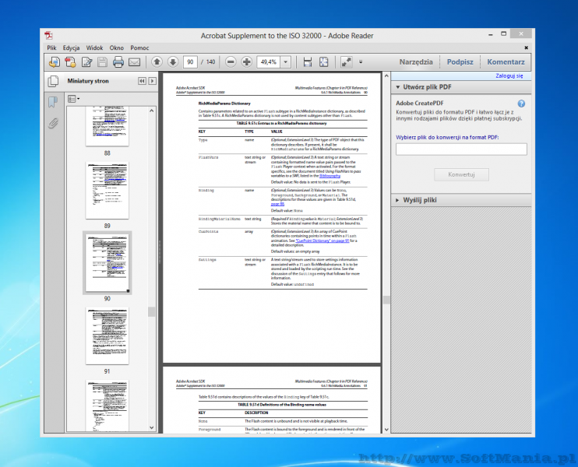Viewport: 578px width, 467px height.
Task: Open the toolbar customize small arrow
Action: 361,61
